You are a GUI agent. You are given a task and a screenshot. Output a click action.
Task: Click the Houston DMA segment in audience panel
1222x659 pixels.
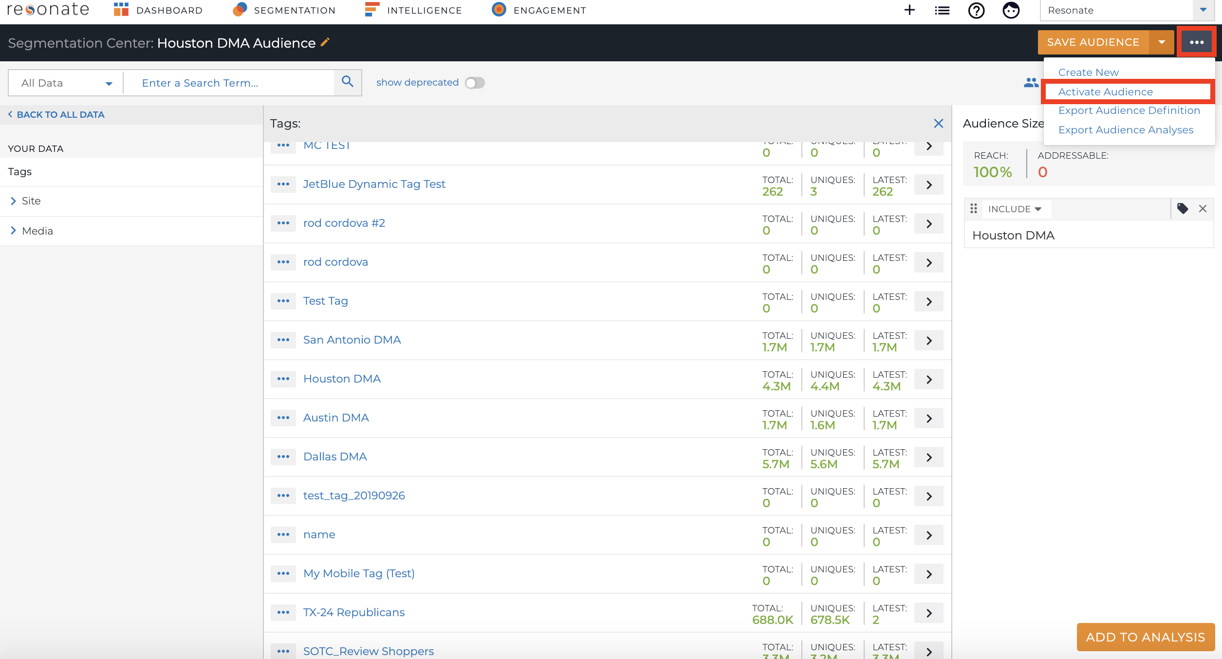tap(1089, 236)
